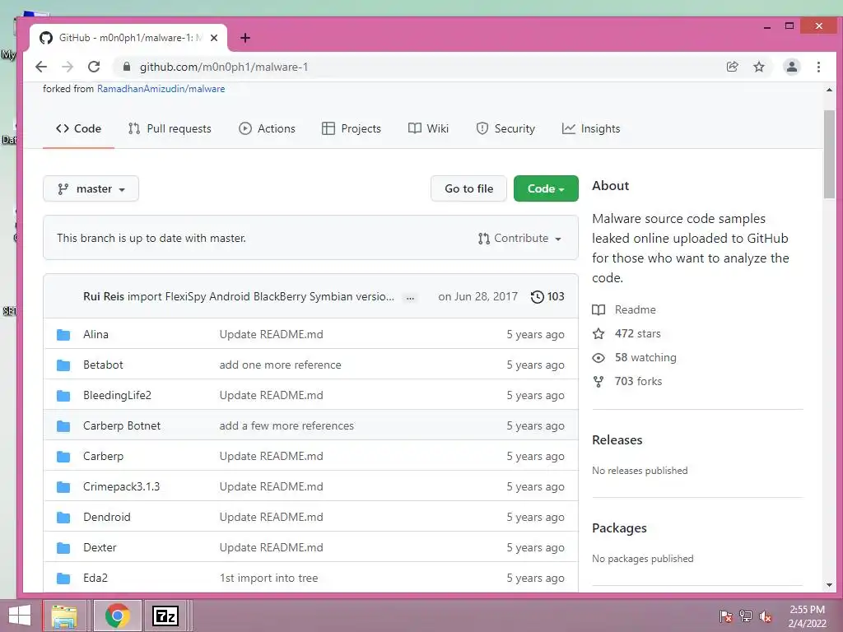Click the browser forward arrow
The image size is (843, 632).
[x=68, y=67]
